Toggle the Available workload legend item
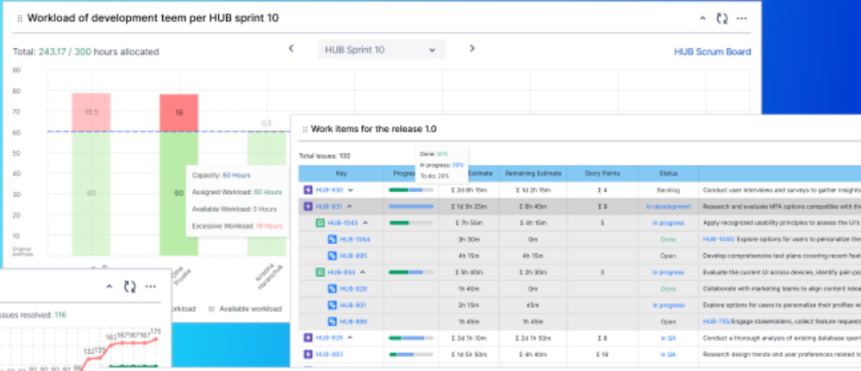The image size is (861, 371). (245, 309)
